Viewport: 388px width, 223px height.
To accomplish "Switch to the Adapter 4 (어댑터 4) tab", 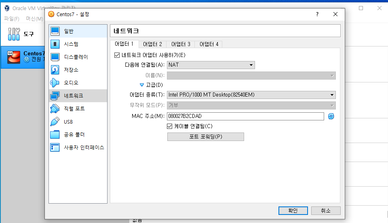I will (209, 44).
